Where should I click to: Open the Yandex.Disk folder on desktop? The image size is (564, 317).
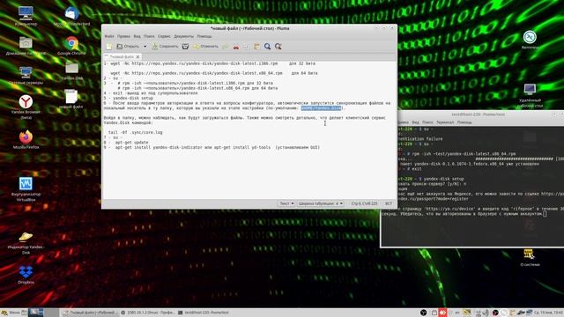tap(72, 70)
